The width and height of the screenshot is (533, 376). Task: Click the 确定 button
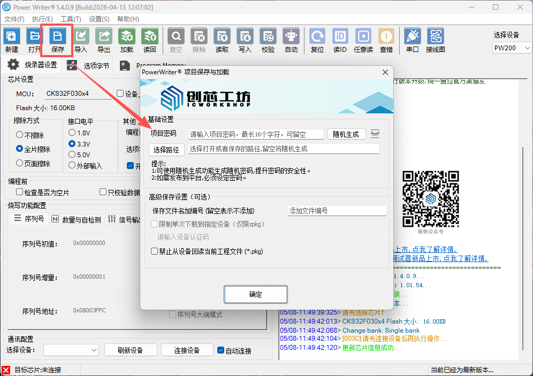coord(256,294)
